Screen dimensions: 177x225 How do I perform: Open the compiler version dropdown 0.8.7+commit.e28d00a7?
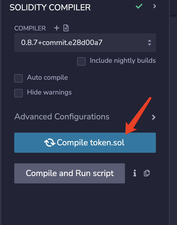pyautogui.click(x=85, y=43)
